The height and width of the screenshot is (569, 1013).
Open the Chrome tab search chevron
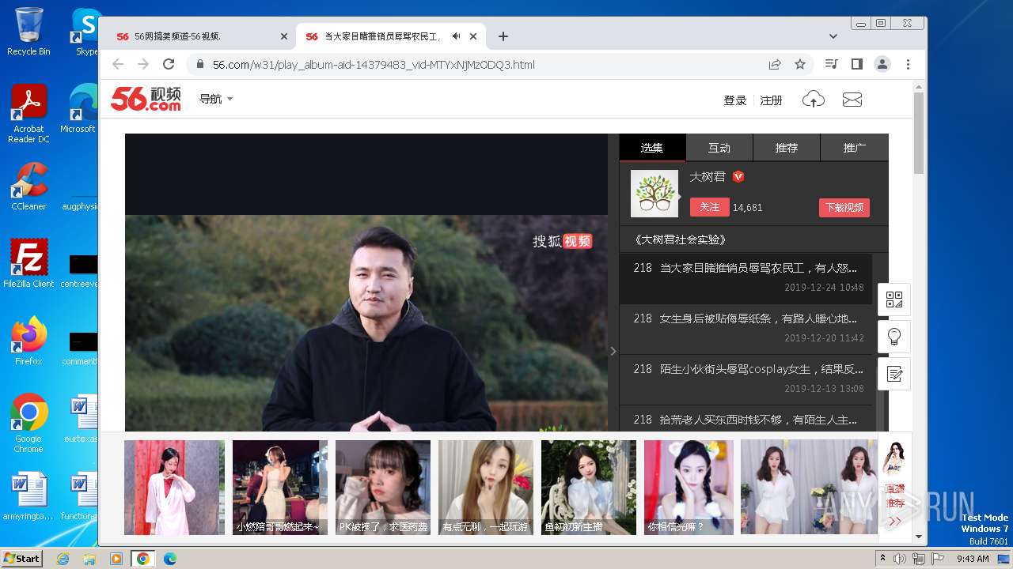tap(833, 36)
